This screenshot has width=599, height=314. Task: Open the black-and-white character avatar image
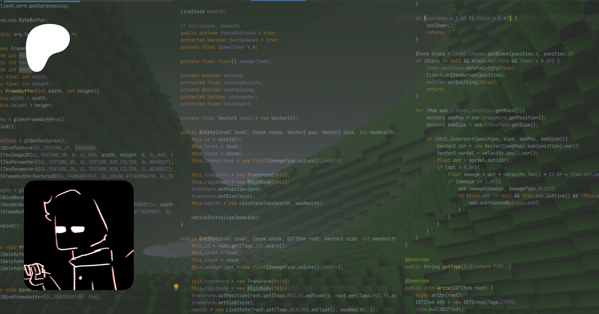(x=79, y=235)
